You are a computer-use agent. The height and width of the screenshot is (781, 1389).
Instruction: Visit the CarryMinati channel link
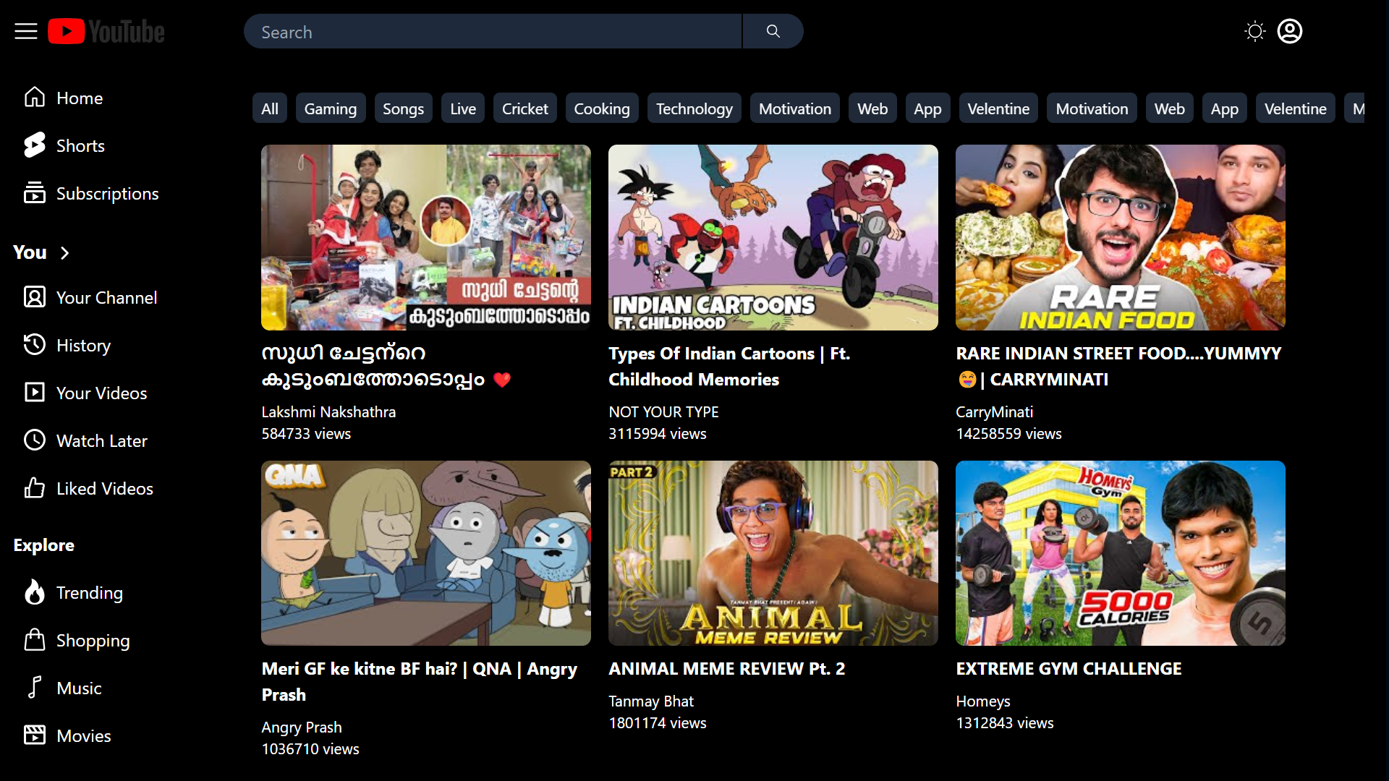(994, 412)
